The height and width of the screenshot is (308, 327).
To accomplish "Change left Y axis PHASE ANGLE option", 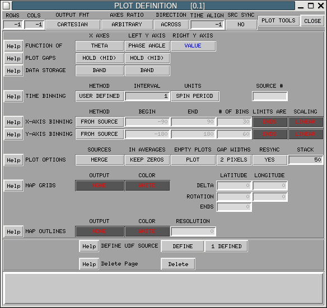I will [147, 46].
